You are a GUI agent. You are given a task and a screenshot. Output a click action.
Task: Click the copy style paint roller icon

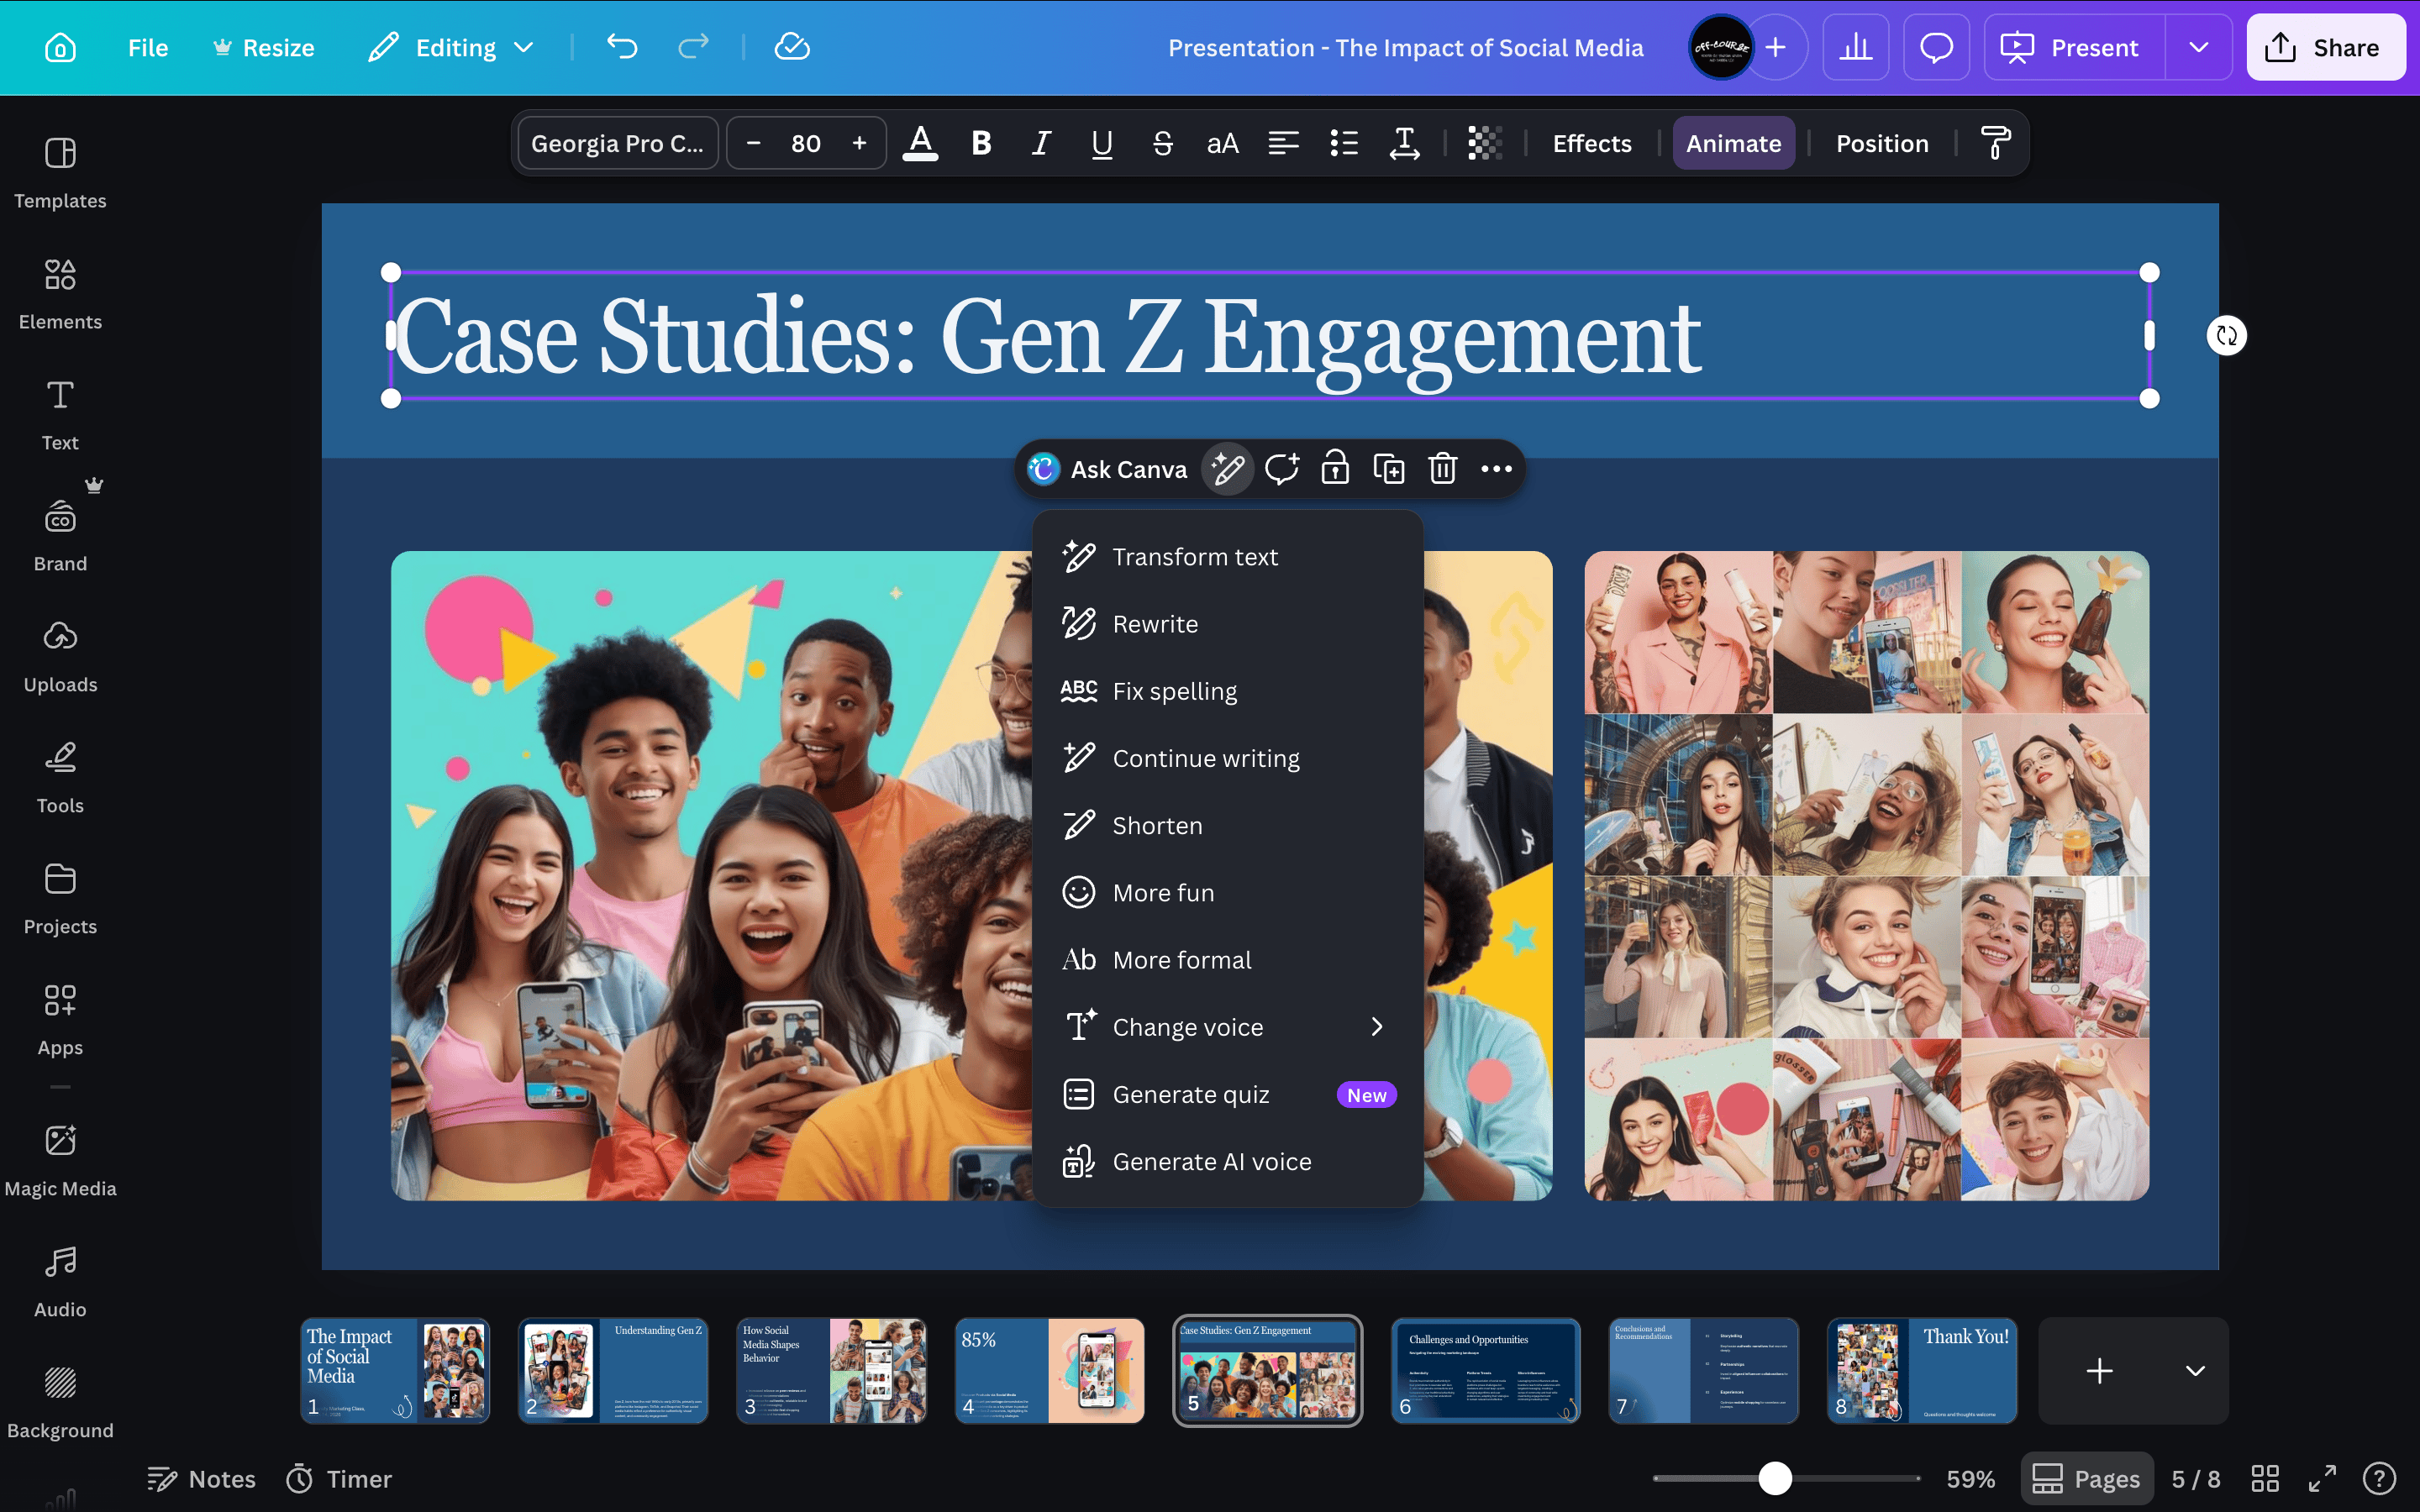1995,143
